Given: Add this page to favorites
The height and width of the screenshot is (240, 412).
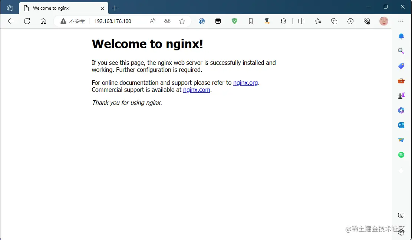Looking at the screenshot, I should pyautogui.click(x=182, y=21).
